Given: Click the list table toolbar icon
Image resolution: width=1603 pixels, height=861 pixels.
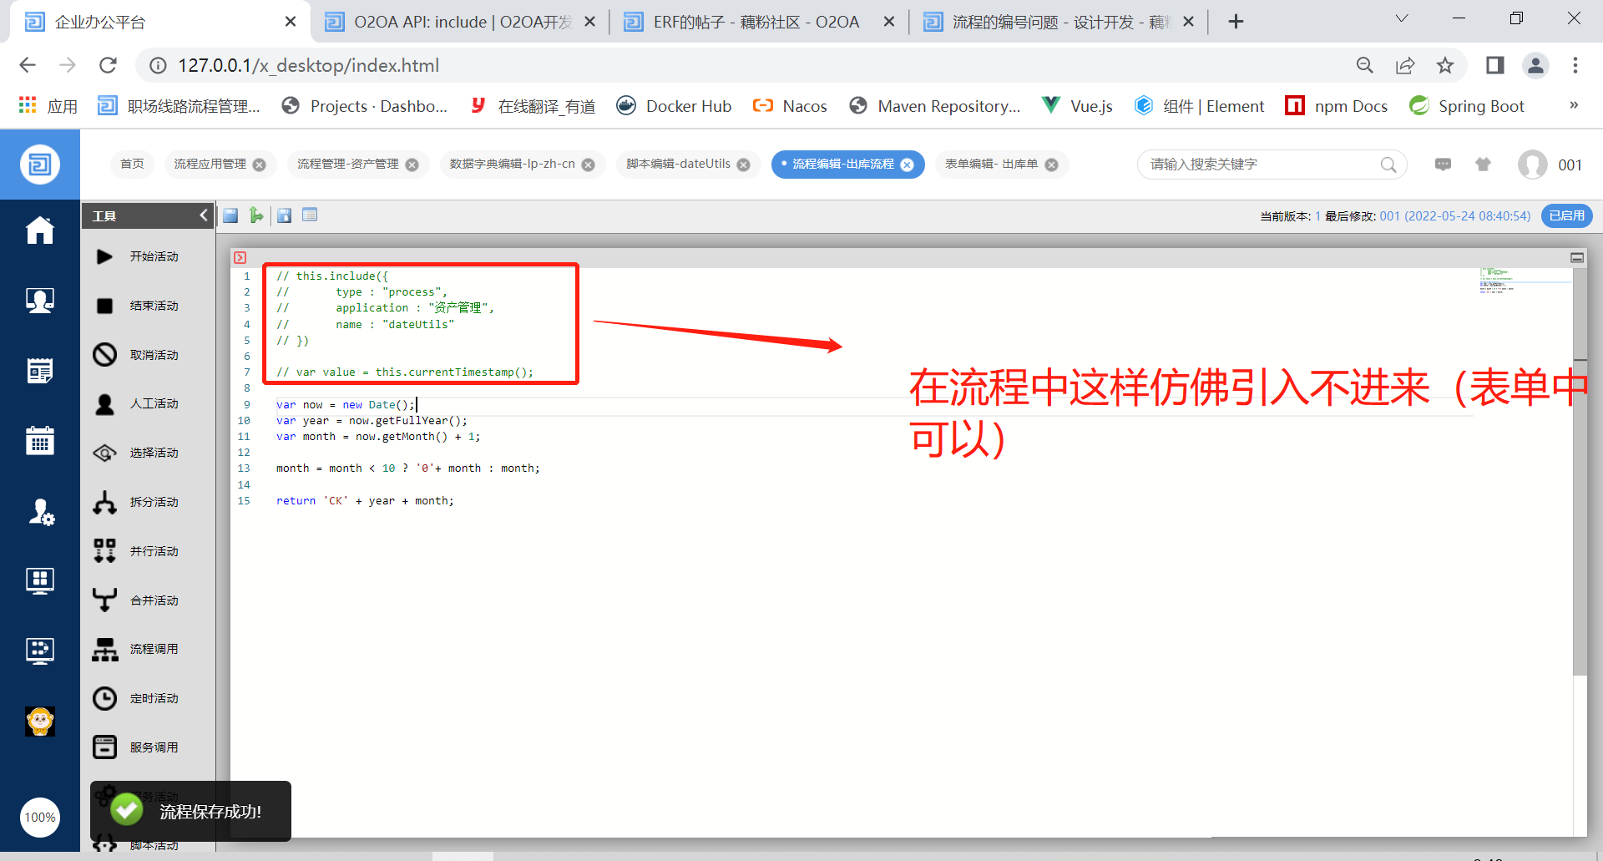Looking at the screenshot, I should 310,215.
